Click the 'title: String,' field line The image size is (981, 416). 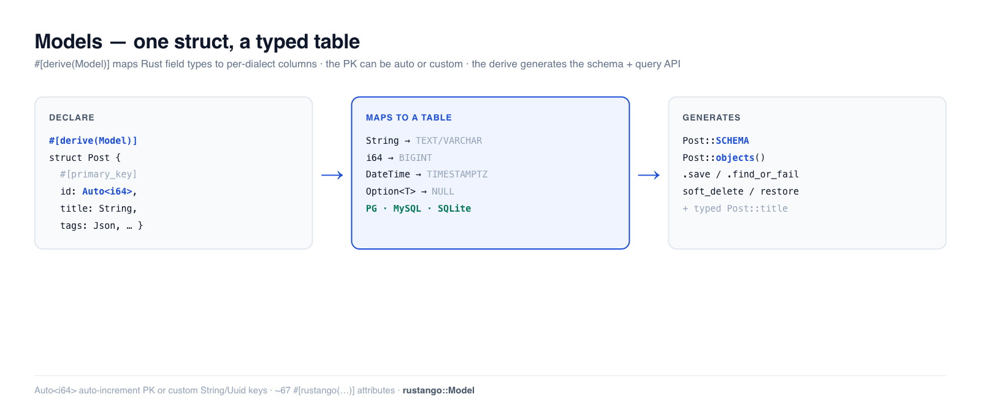(x=99, y=209)
